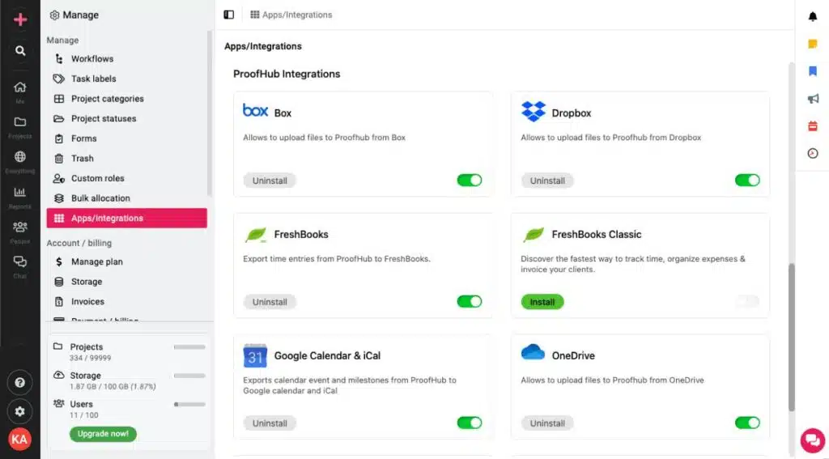Go to the Me home icon

tap(20, 87)
